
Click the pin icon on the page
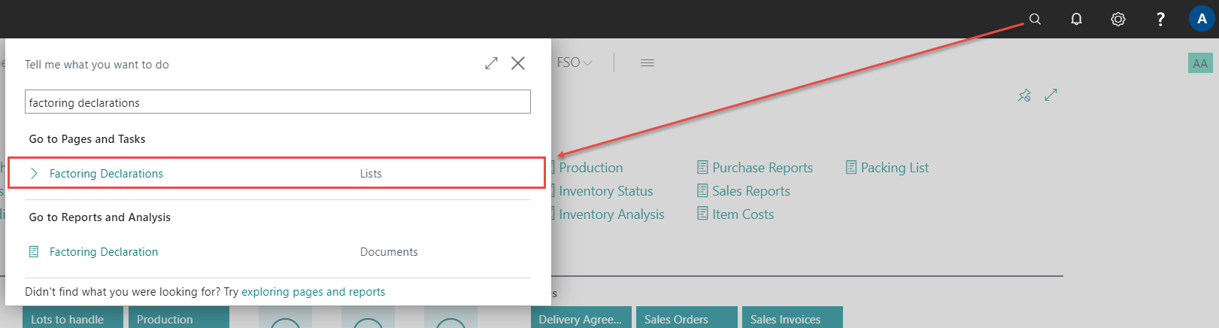1024,95
